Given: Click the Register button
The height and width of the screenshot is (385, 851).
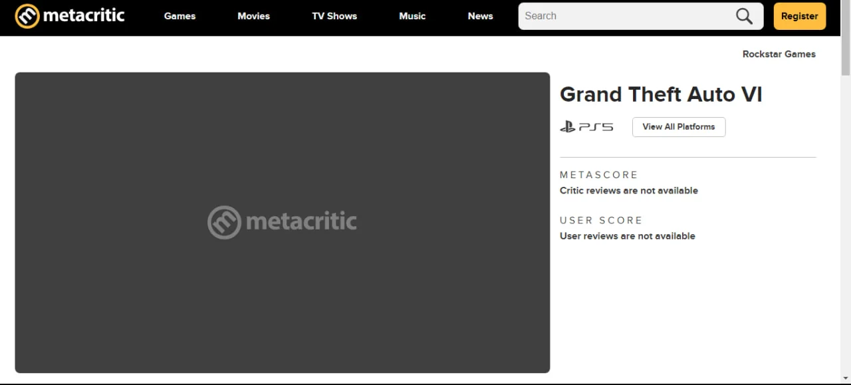Looking at the screenshot, I should coord(800,16).
